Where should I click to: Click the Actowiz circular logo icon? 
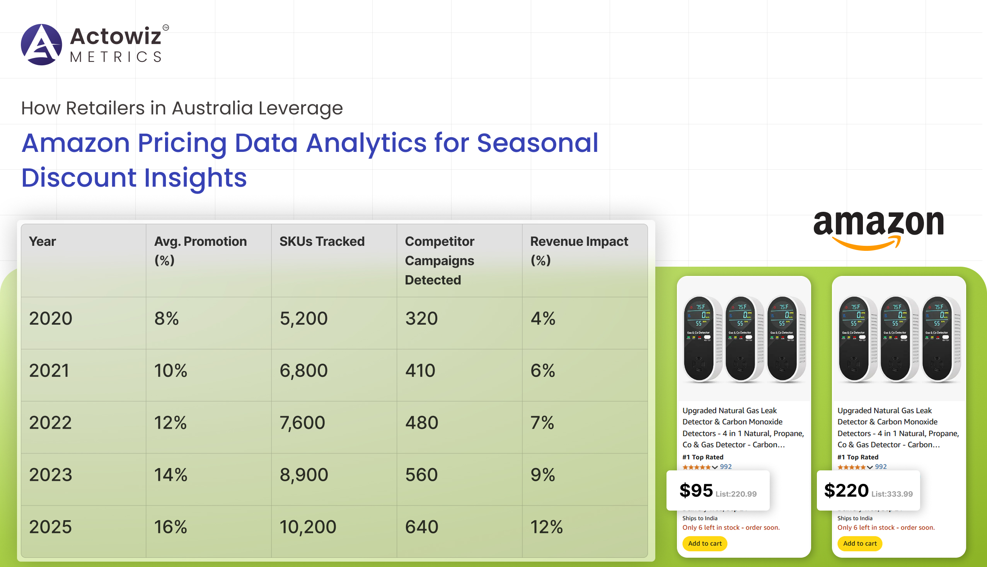pos(41,45)
